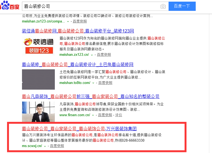Expand the arrow beside meishan.zx123.cn/
Viewport: 212px width, 153px height.
92,55
